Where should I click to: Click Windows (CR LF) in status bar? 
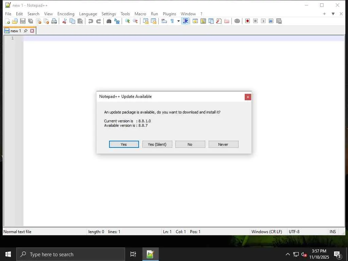pos(266,232)
